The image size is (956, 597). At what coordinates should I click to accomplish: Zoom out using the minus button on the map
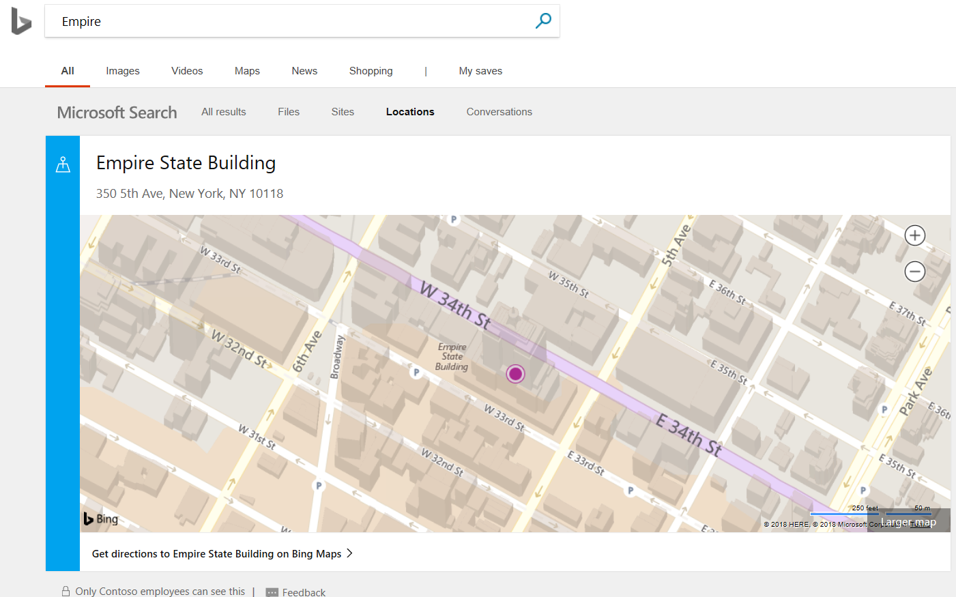[x=914, y=271]
